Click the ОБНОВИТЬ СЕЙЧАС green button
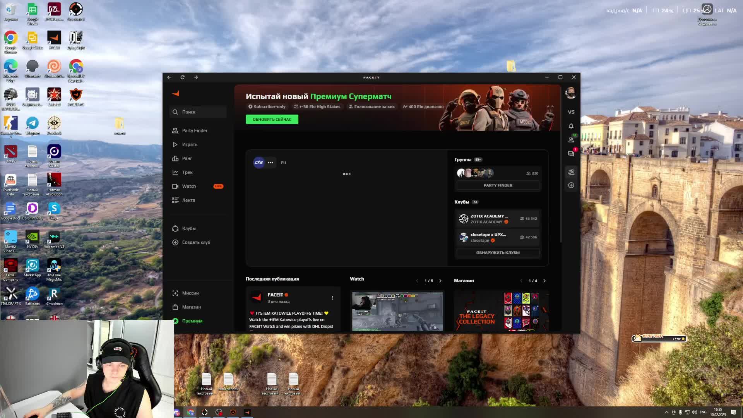This screenshot has height=418, width=743. click(272, 119)
